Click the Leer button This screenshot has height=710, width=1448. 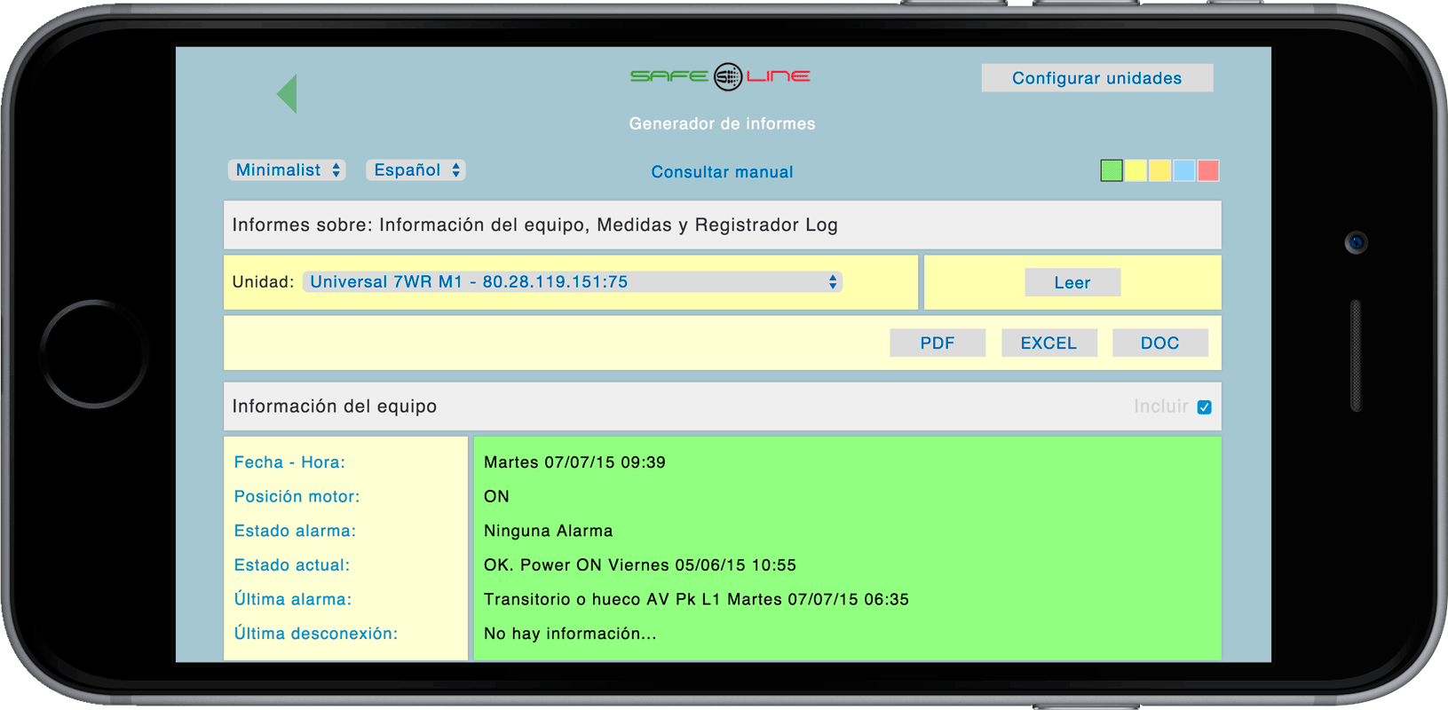(1072, 282)
